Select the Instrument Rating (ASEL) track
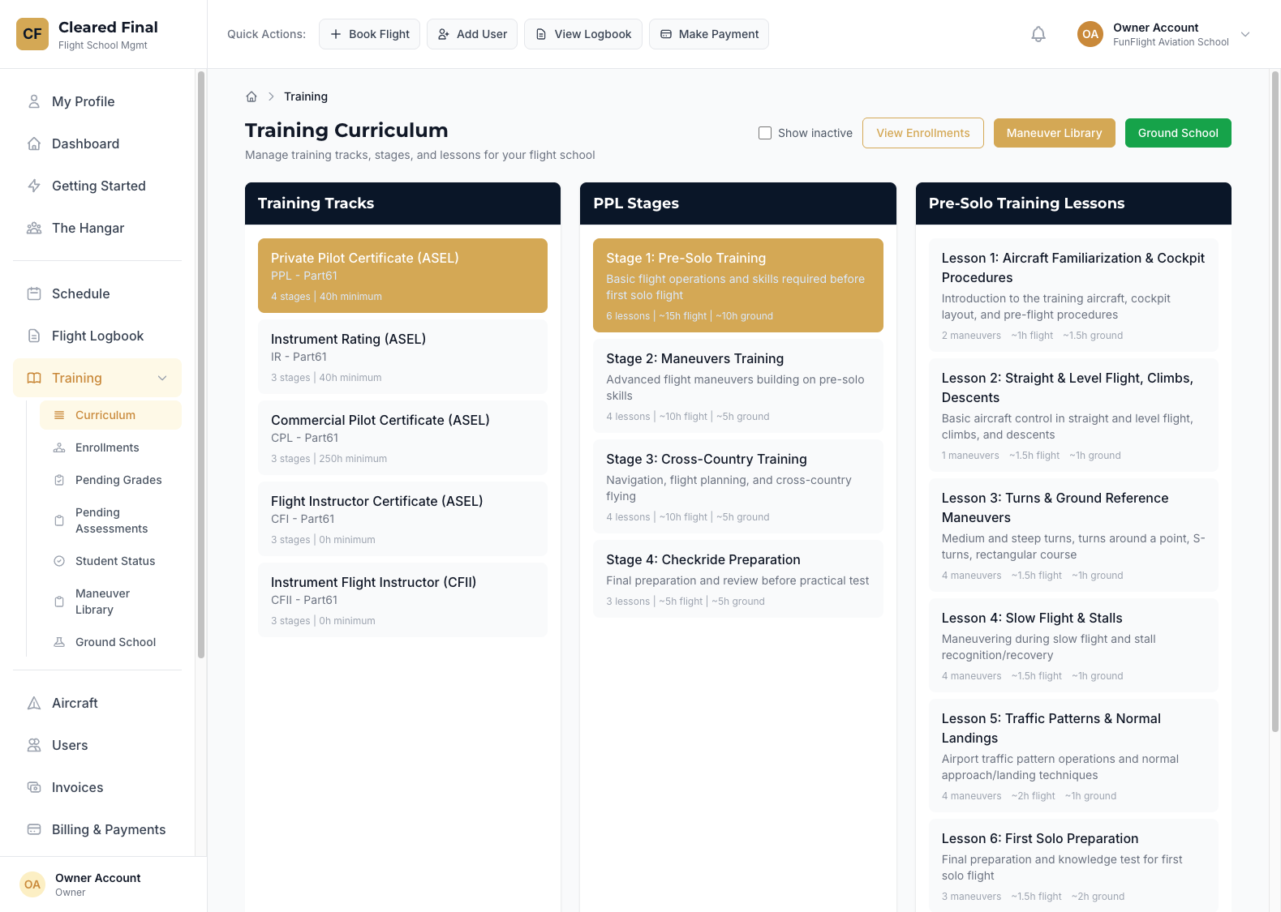Viewport: 1281px width, 912px height. (402, 357)
